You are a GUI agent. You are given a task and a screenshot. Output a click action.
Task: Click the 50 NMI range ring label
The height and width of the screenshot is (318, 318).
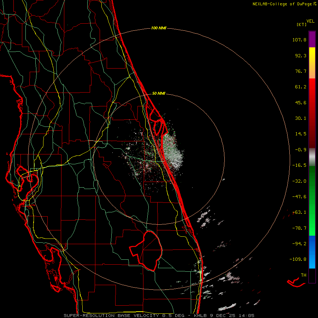[x=159, y=93]
